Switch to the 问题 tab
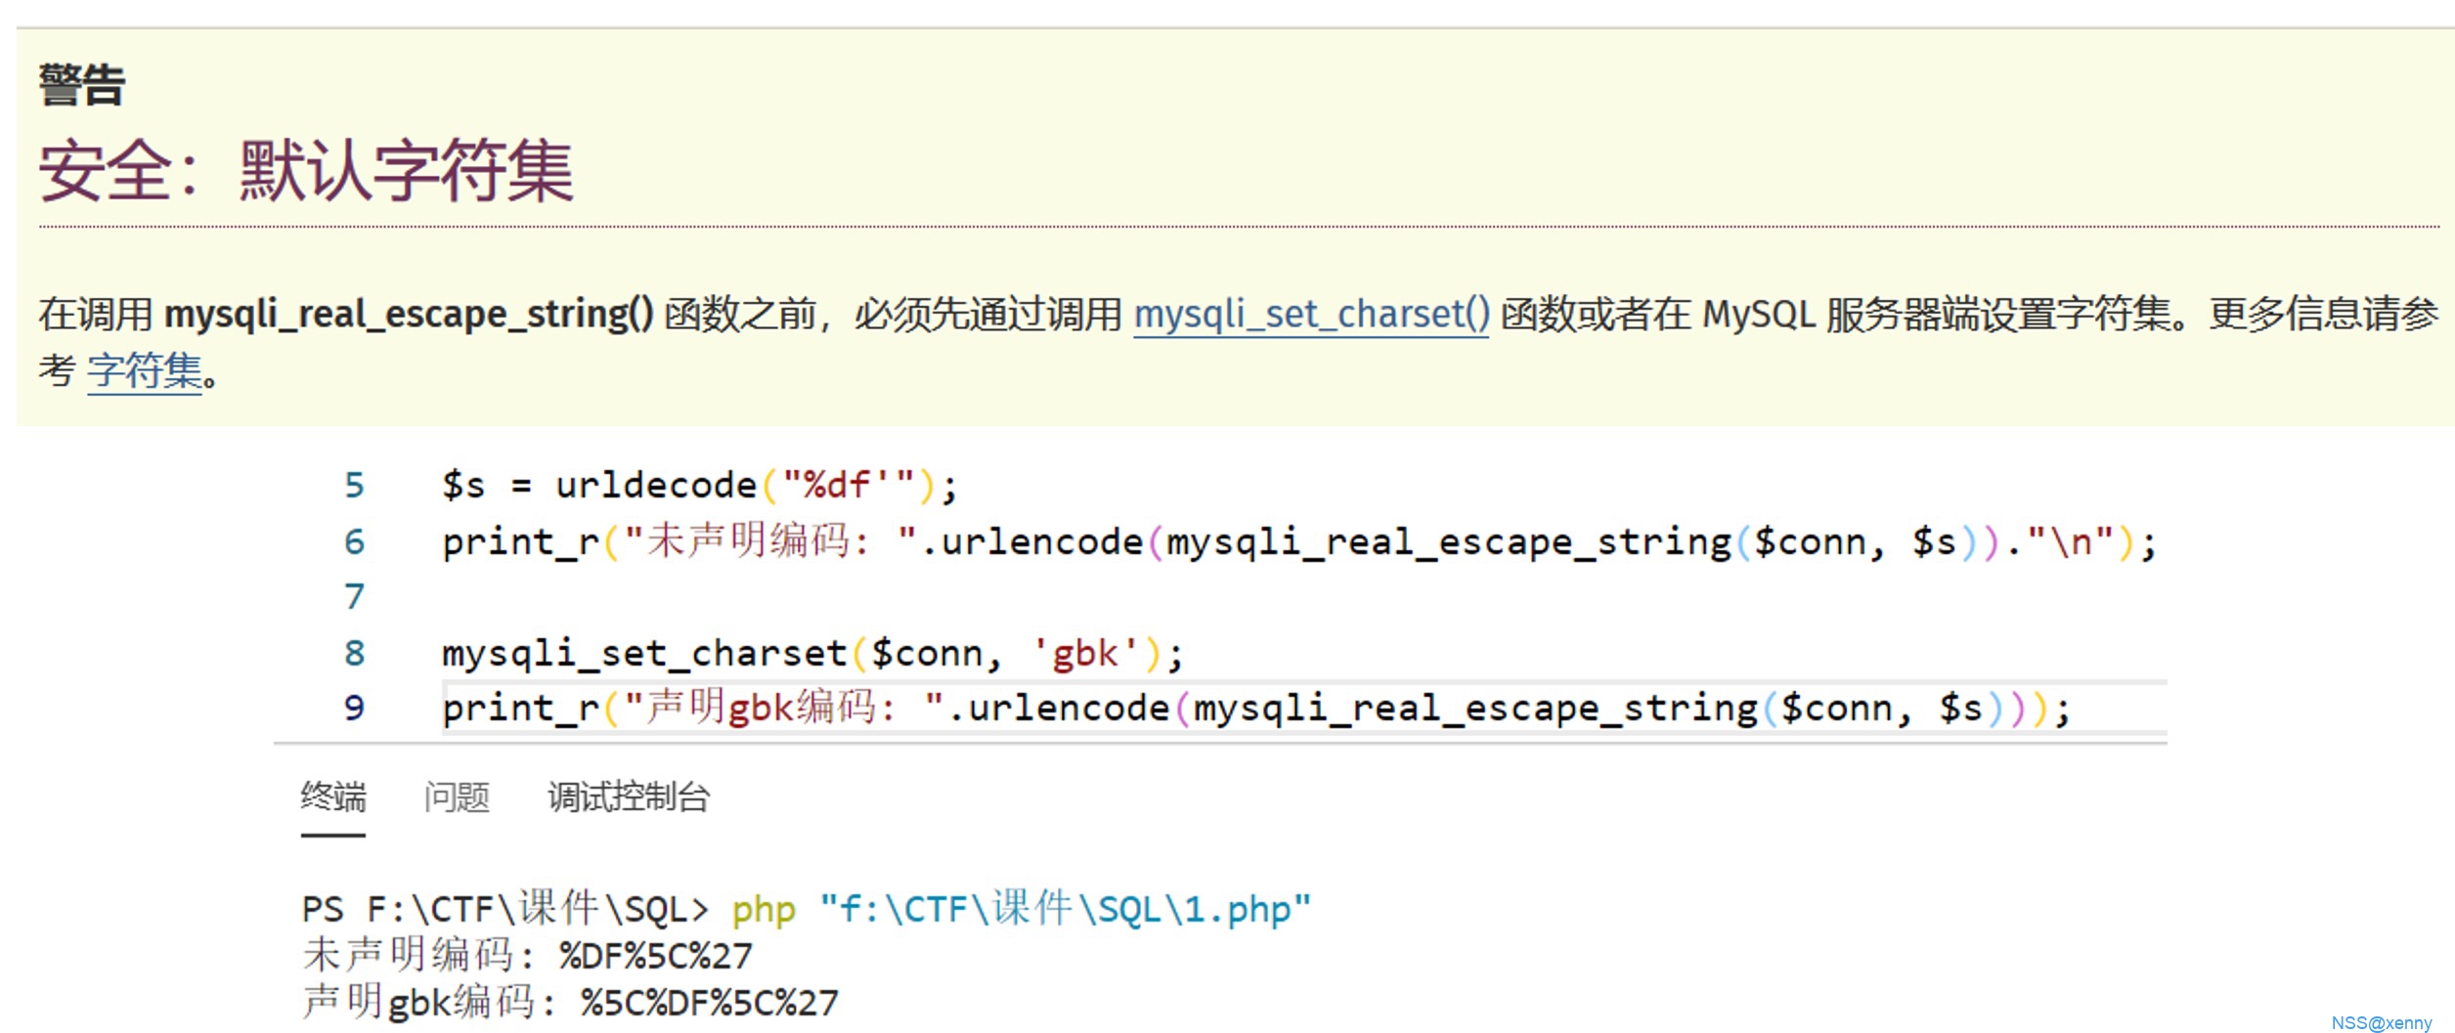Image resolution: width=2455 pixels, height=1033 pixels. coord(457,797)
